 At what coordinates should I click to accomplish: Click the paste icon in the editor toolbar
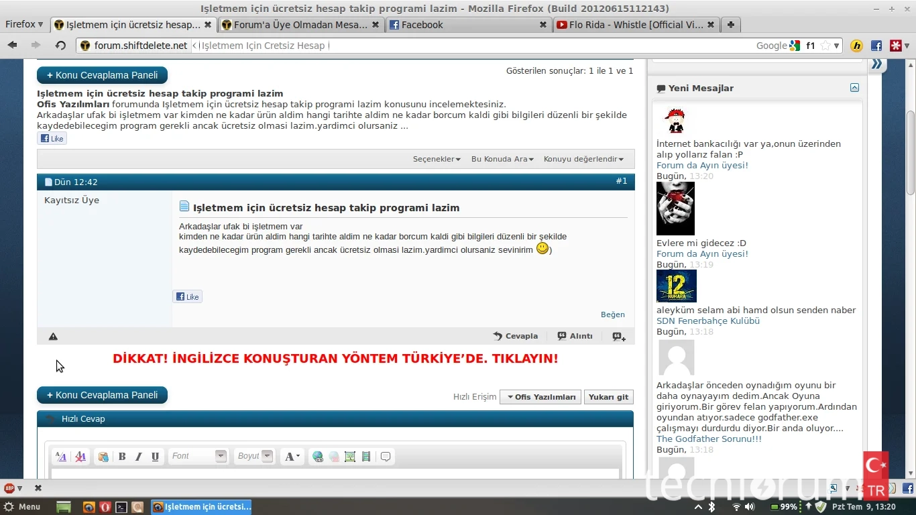103,457
